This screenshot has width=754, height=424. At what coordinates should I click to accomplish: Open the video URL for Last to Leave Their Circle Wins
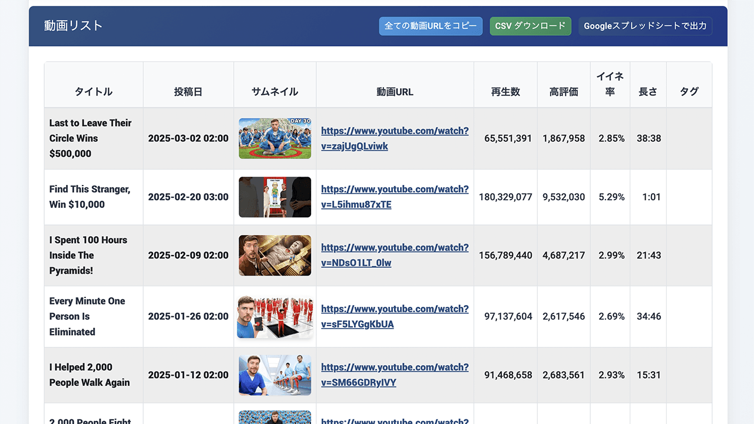395,138
